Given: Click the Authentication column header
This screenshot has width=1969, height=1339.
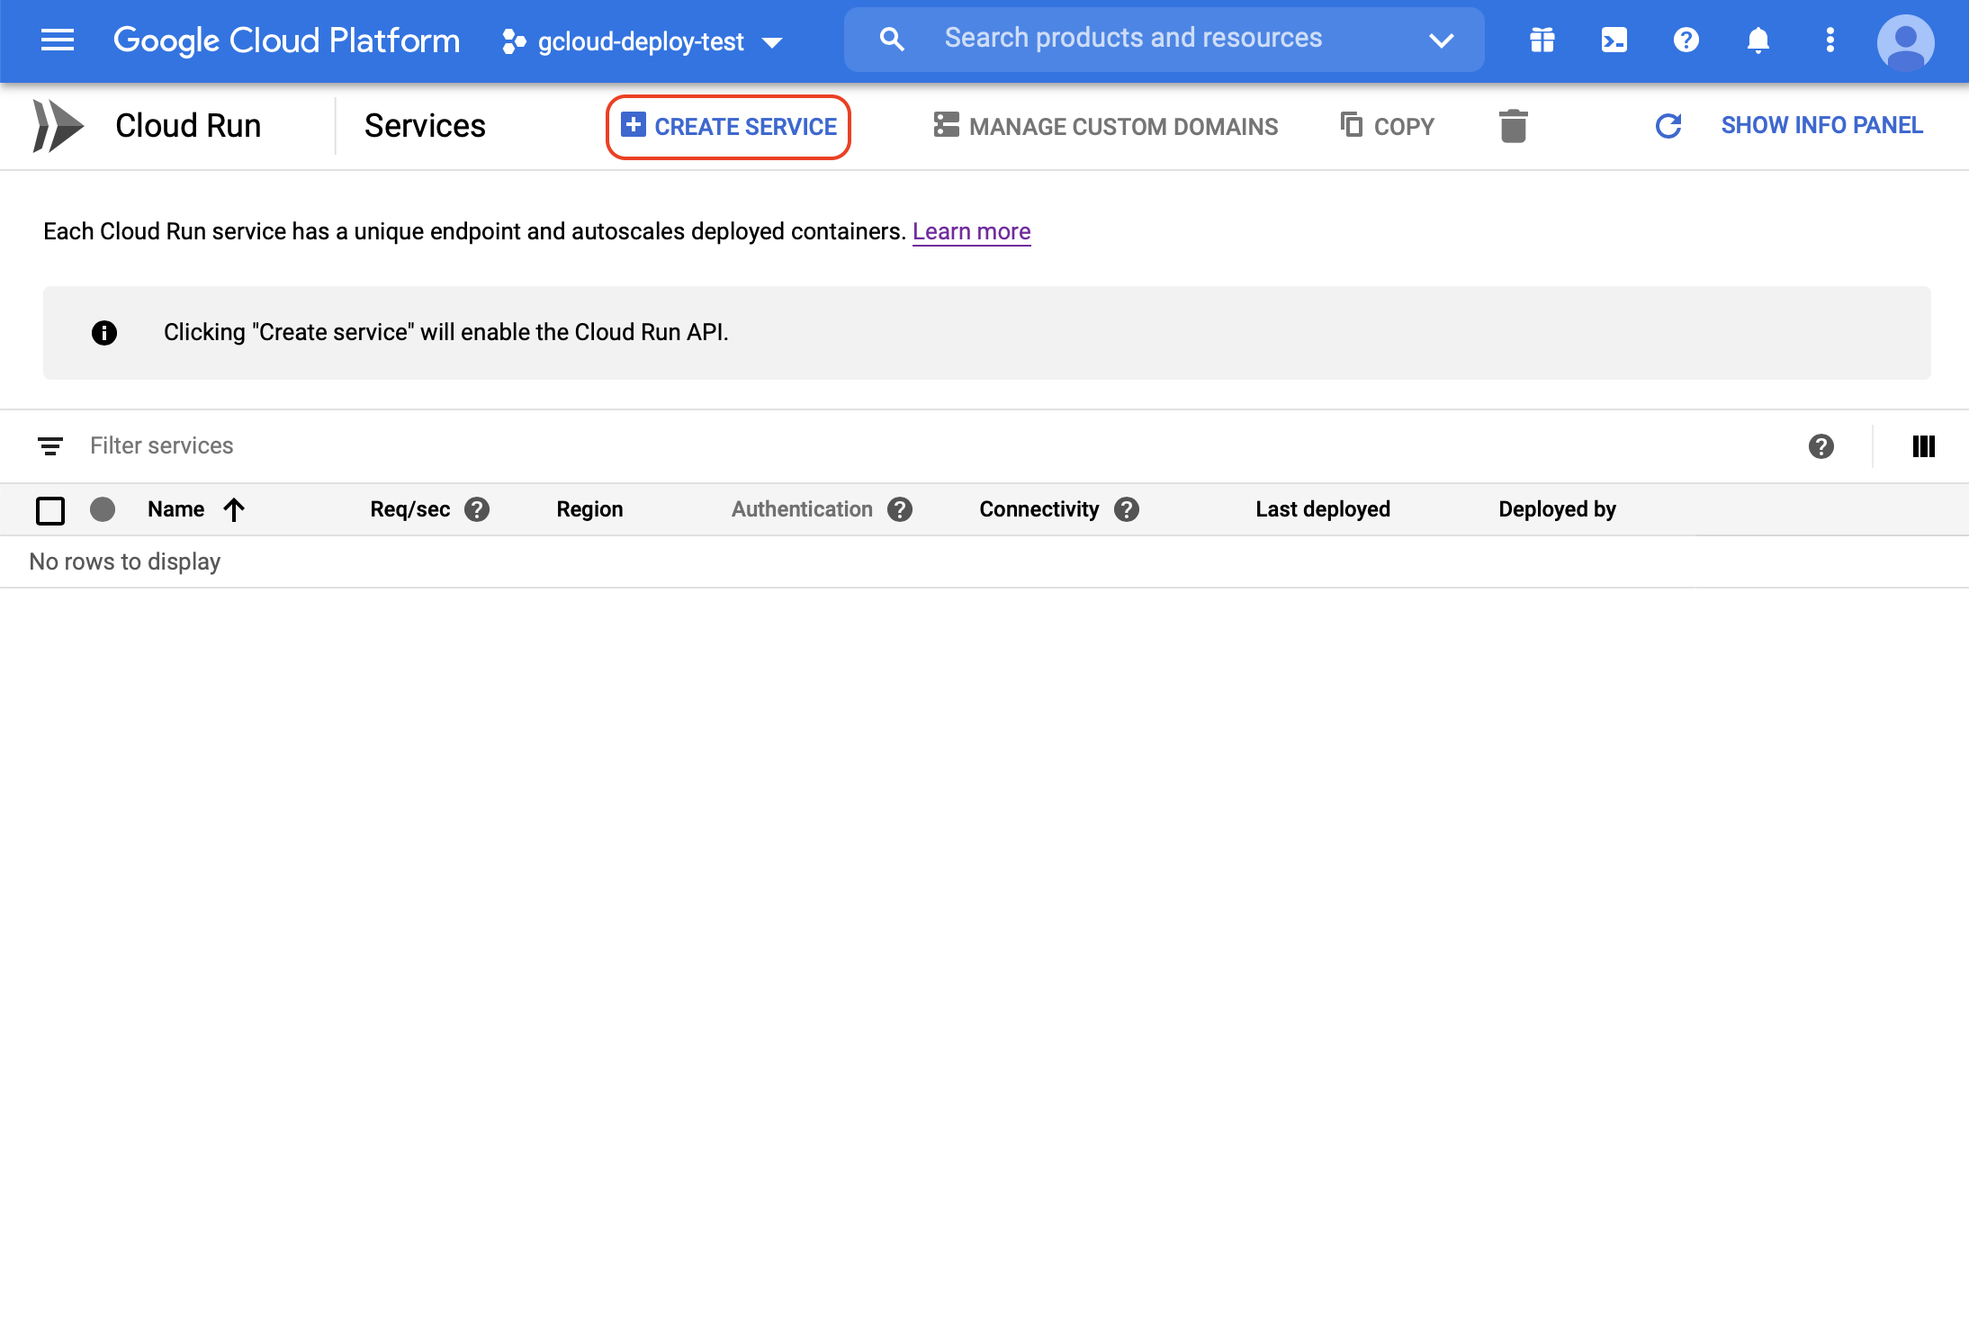Looking at the screenshot, I should [x=802, y=509].
